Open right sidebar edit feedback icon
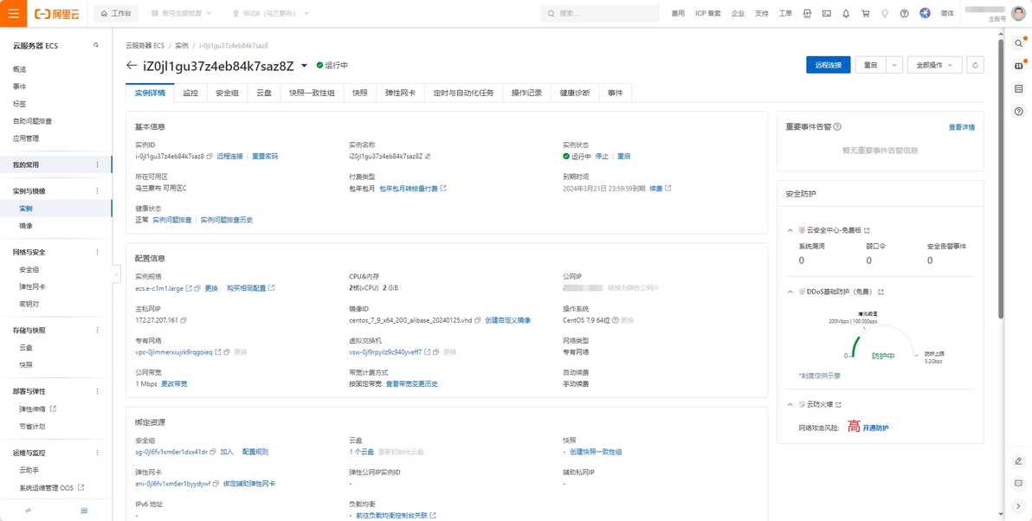The height and width of the screenshot is (521, 1032). pos(1019,460)
